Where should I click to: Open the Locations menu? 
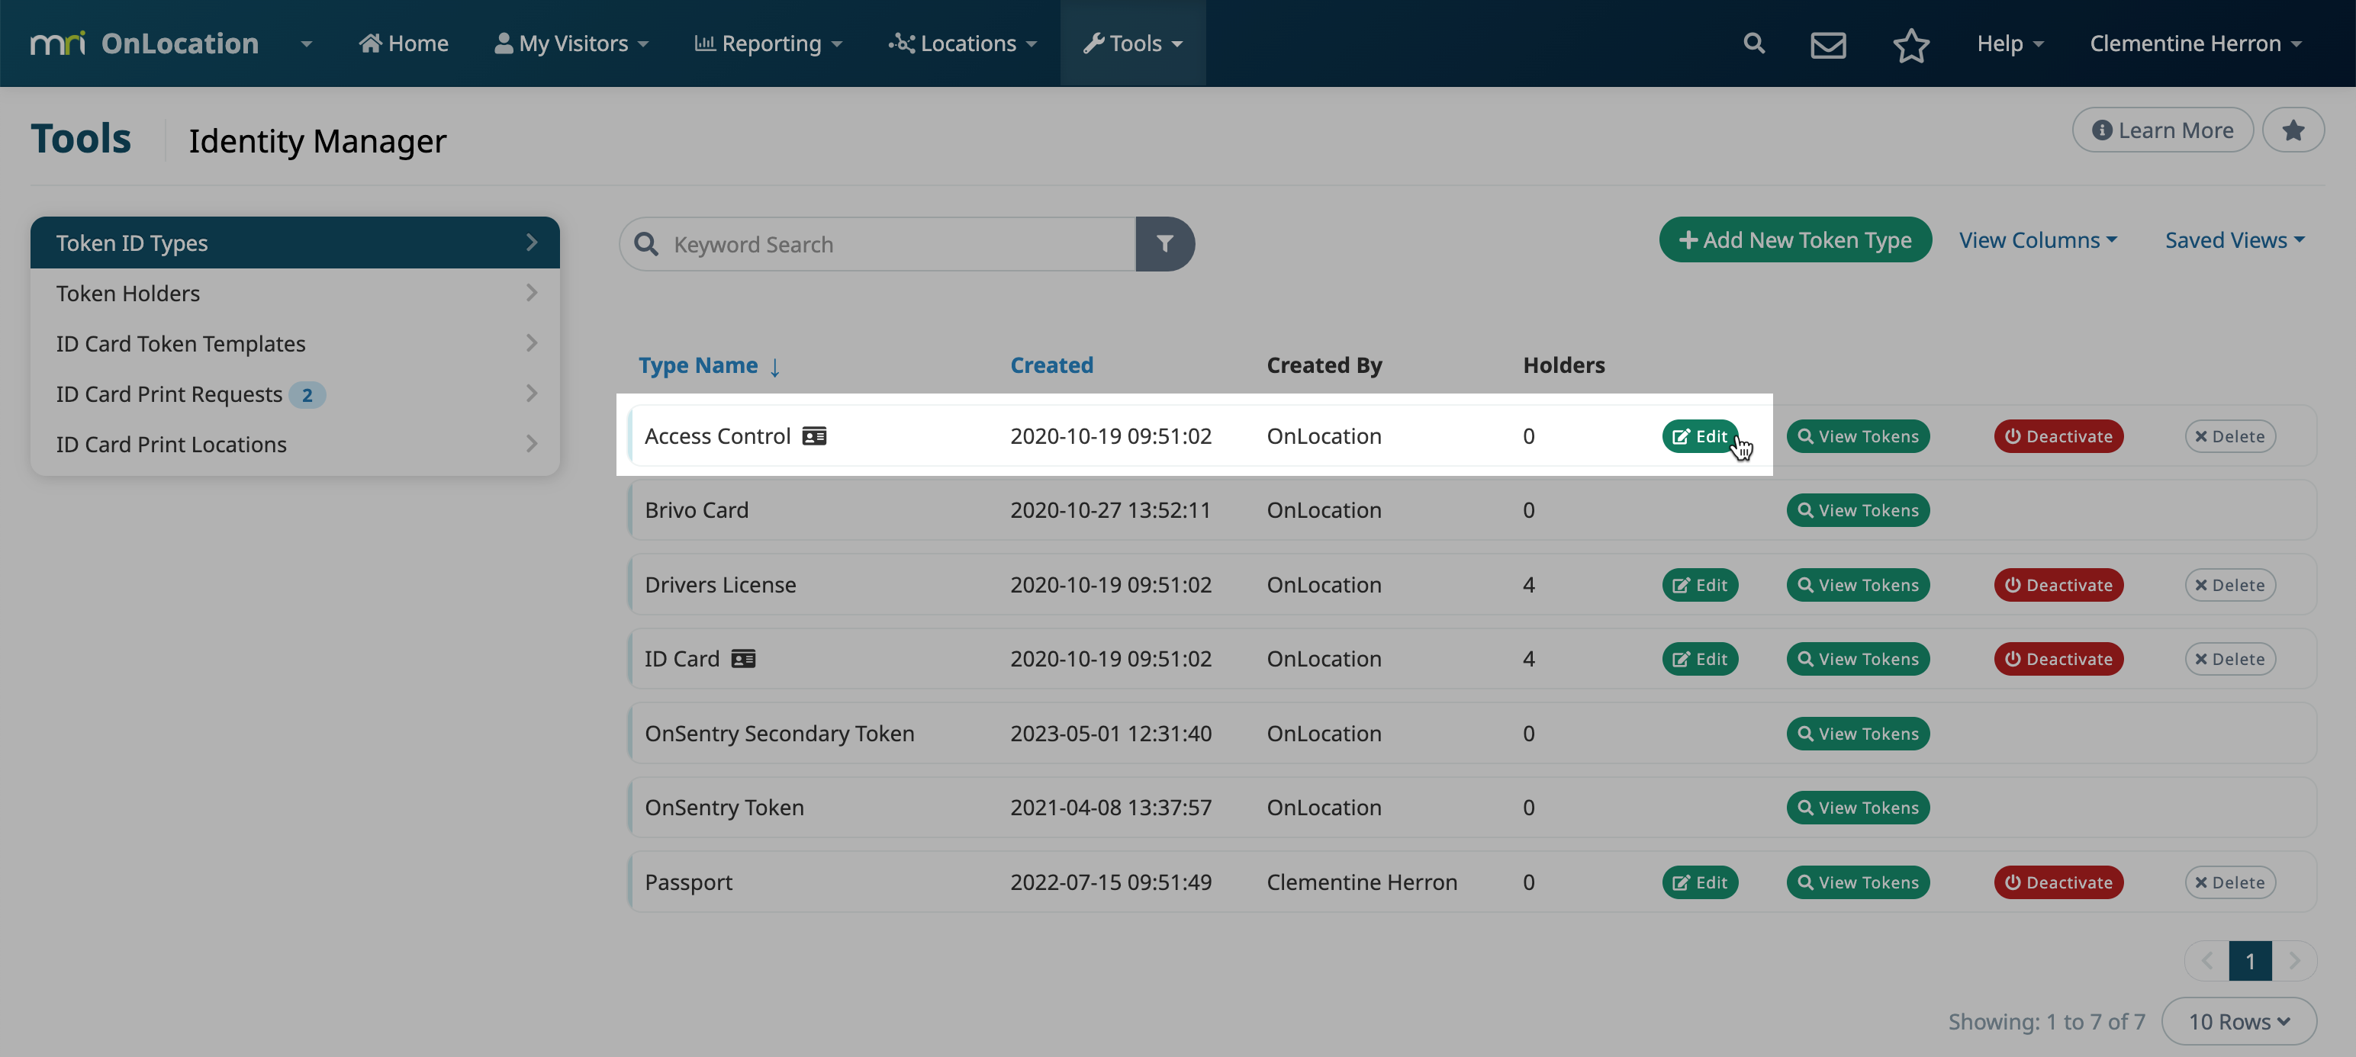962,43
